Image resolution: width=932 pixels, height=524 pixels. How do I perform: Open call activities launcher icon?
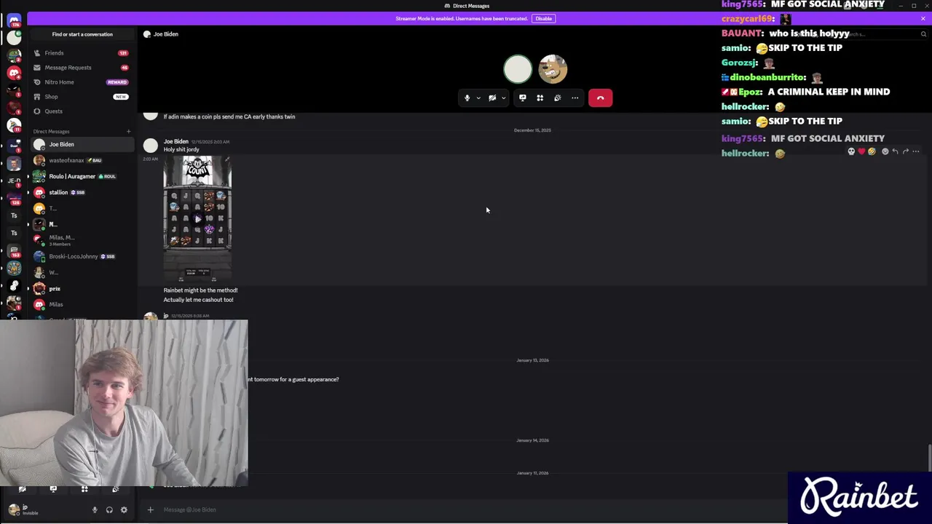coord(540,98)
